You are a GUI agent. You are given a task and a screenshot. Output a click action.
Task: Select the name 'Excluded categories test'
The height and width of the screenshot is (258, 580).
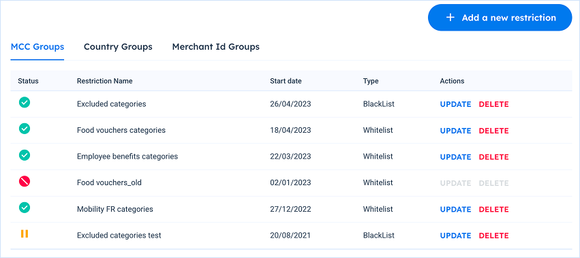coord(119,235)
